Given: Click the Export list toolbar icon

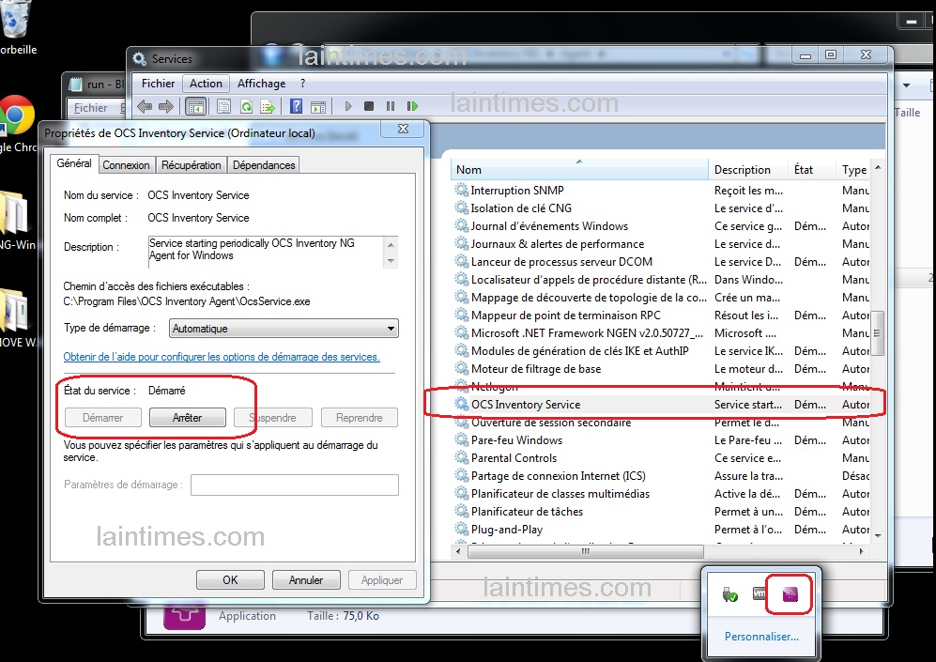Looking at the screenshot, I should pos(268,107).
